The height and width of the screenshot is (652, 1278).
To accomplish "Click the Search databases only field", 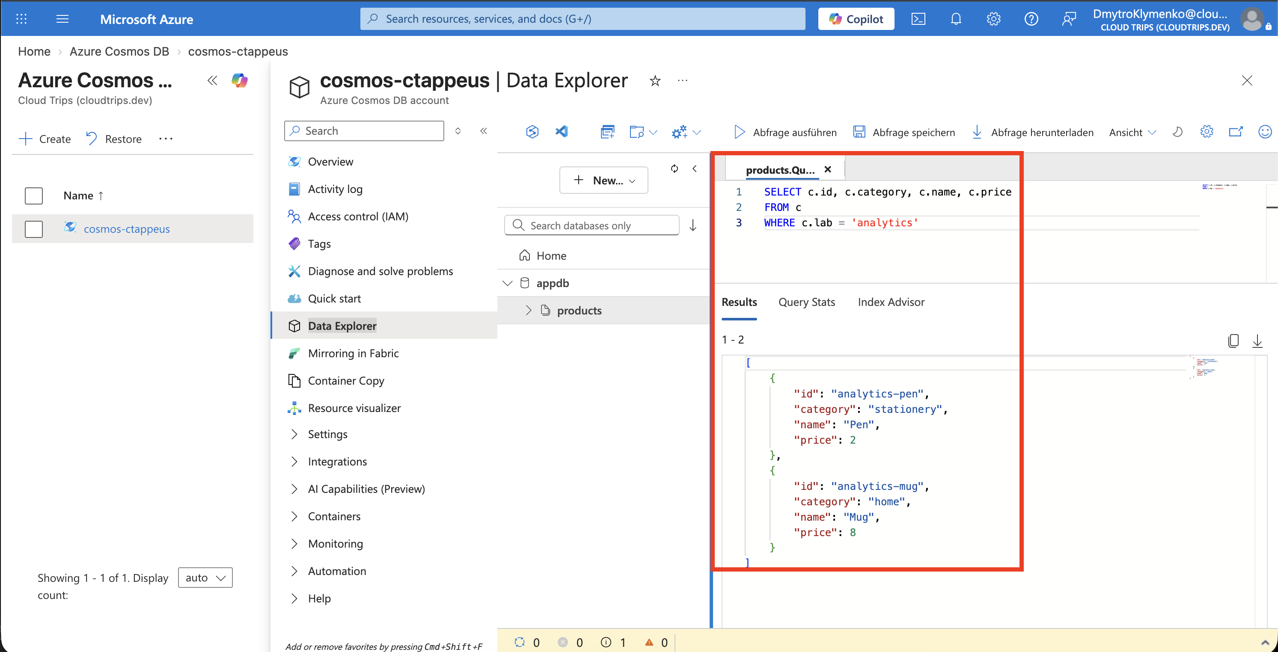I will (591, 225).
